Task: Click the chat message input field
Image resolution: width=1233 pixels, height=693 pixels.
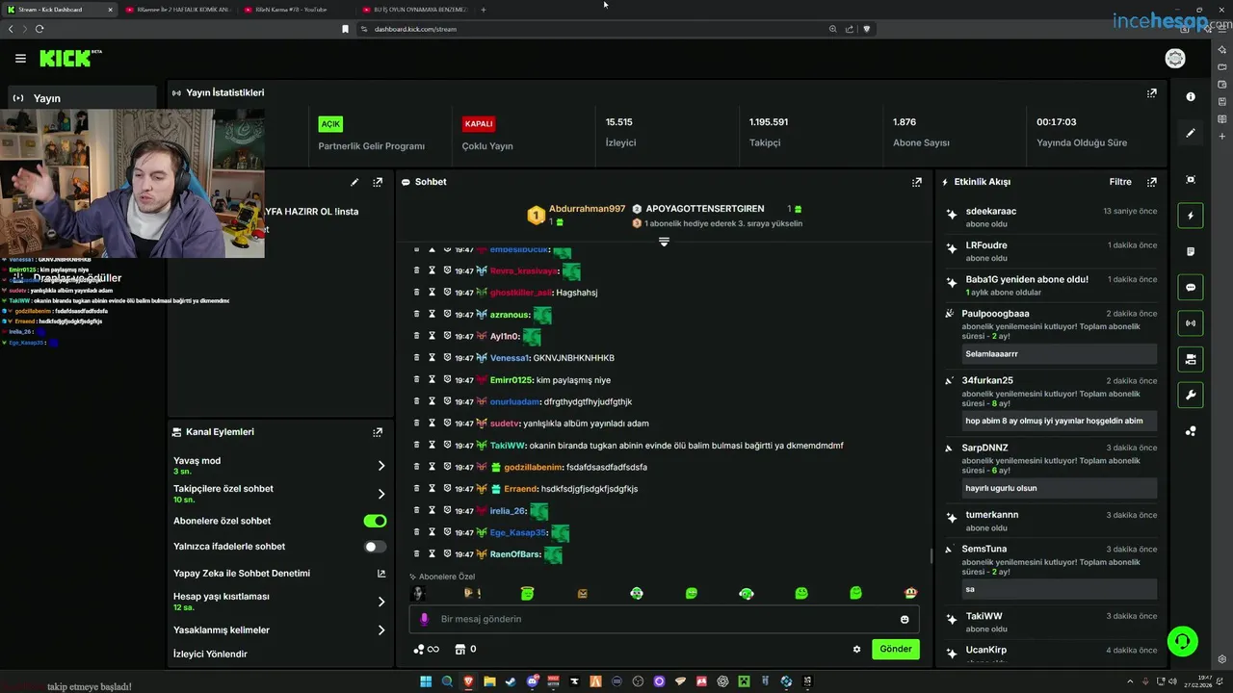Action: pyautogui.click(x=664, y=619)
